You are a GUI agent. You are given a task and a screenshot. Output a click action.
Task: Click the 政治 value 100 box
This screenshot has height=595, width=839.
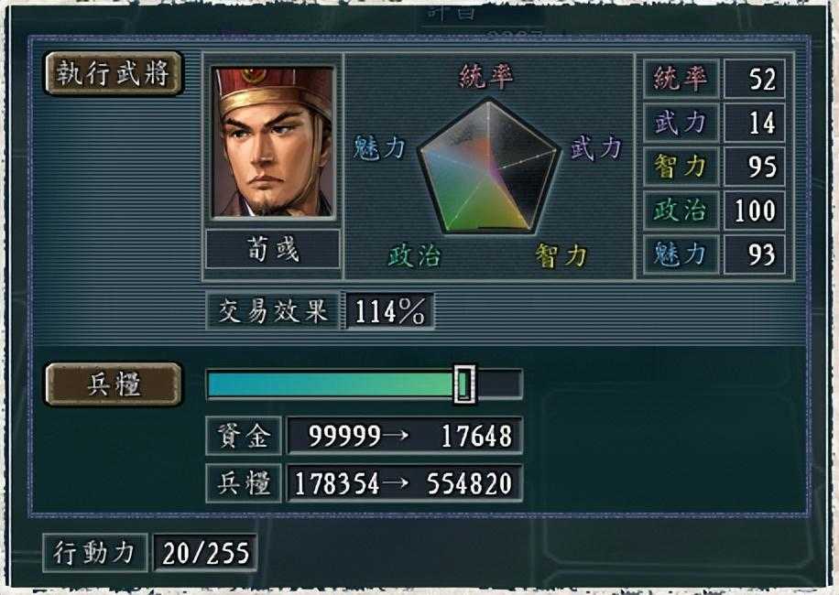(755, 211)
